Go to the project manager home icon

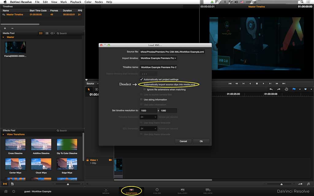pos(6,191)
